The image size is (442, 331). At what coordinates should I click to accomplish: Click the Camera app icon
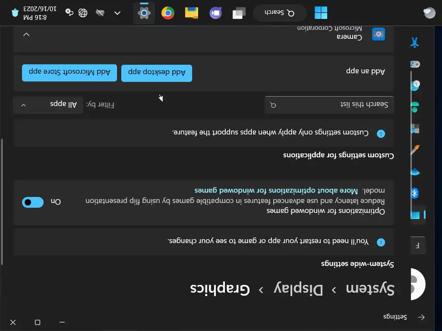pyautogui.click(x=378, y=34)
